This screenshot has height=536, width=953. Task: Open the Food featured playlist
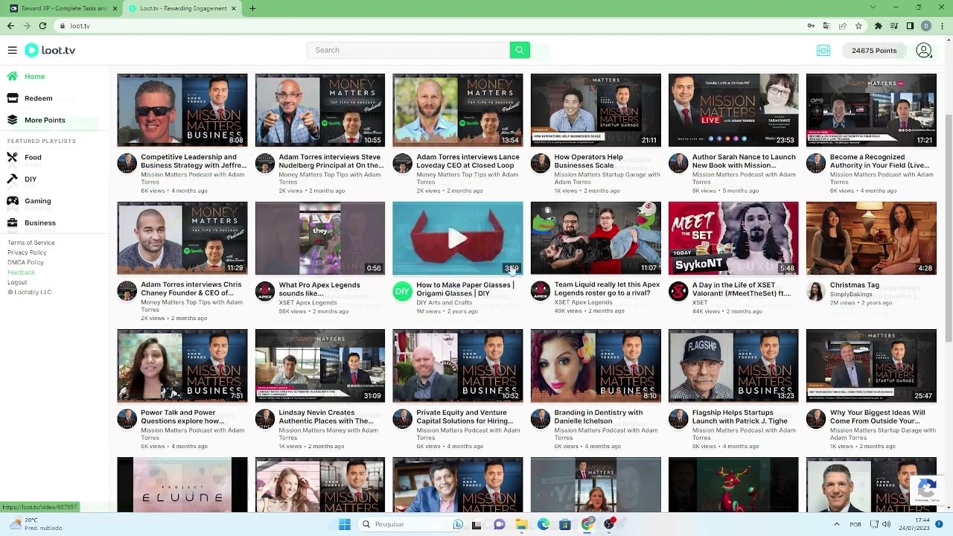point(33,158)
